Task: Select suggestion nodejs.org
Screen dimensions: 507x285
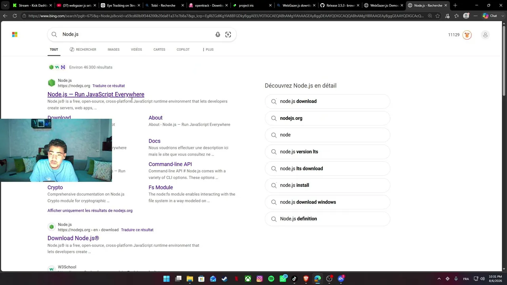Action: (x=327, y=118)
